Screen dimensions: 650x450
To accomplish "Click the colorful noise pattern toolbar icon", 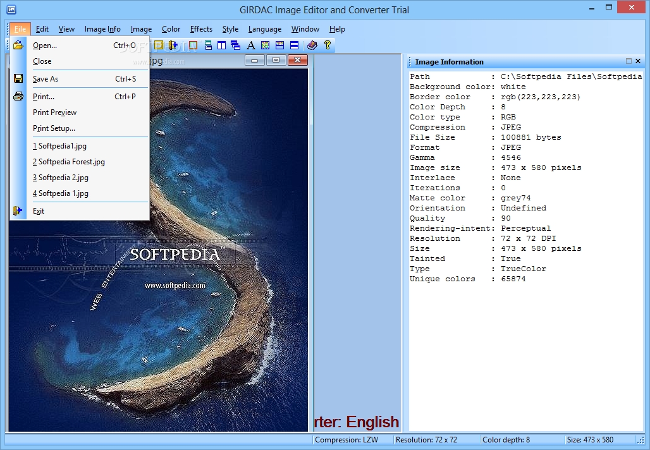I will pos(266,45).
